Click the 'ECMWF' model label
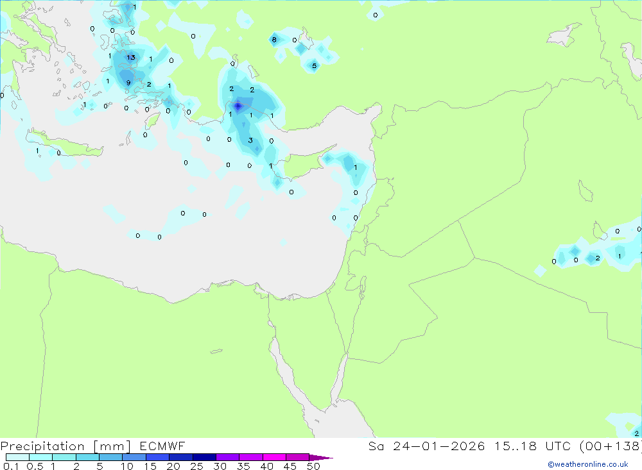 tap(162, 446)
